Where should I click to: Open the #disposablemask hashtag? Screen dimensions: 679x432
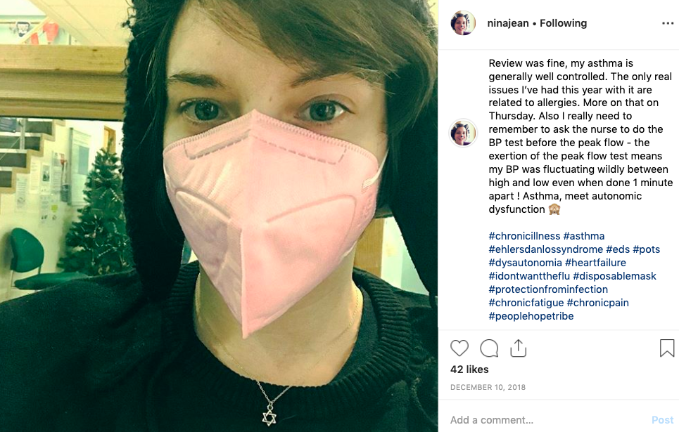coord(614,276)
